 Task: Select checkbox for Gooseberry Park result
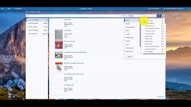[x=52, y=89]
